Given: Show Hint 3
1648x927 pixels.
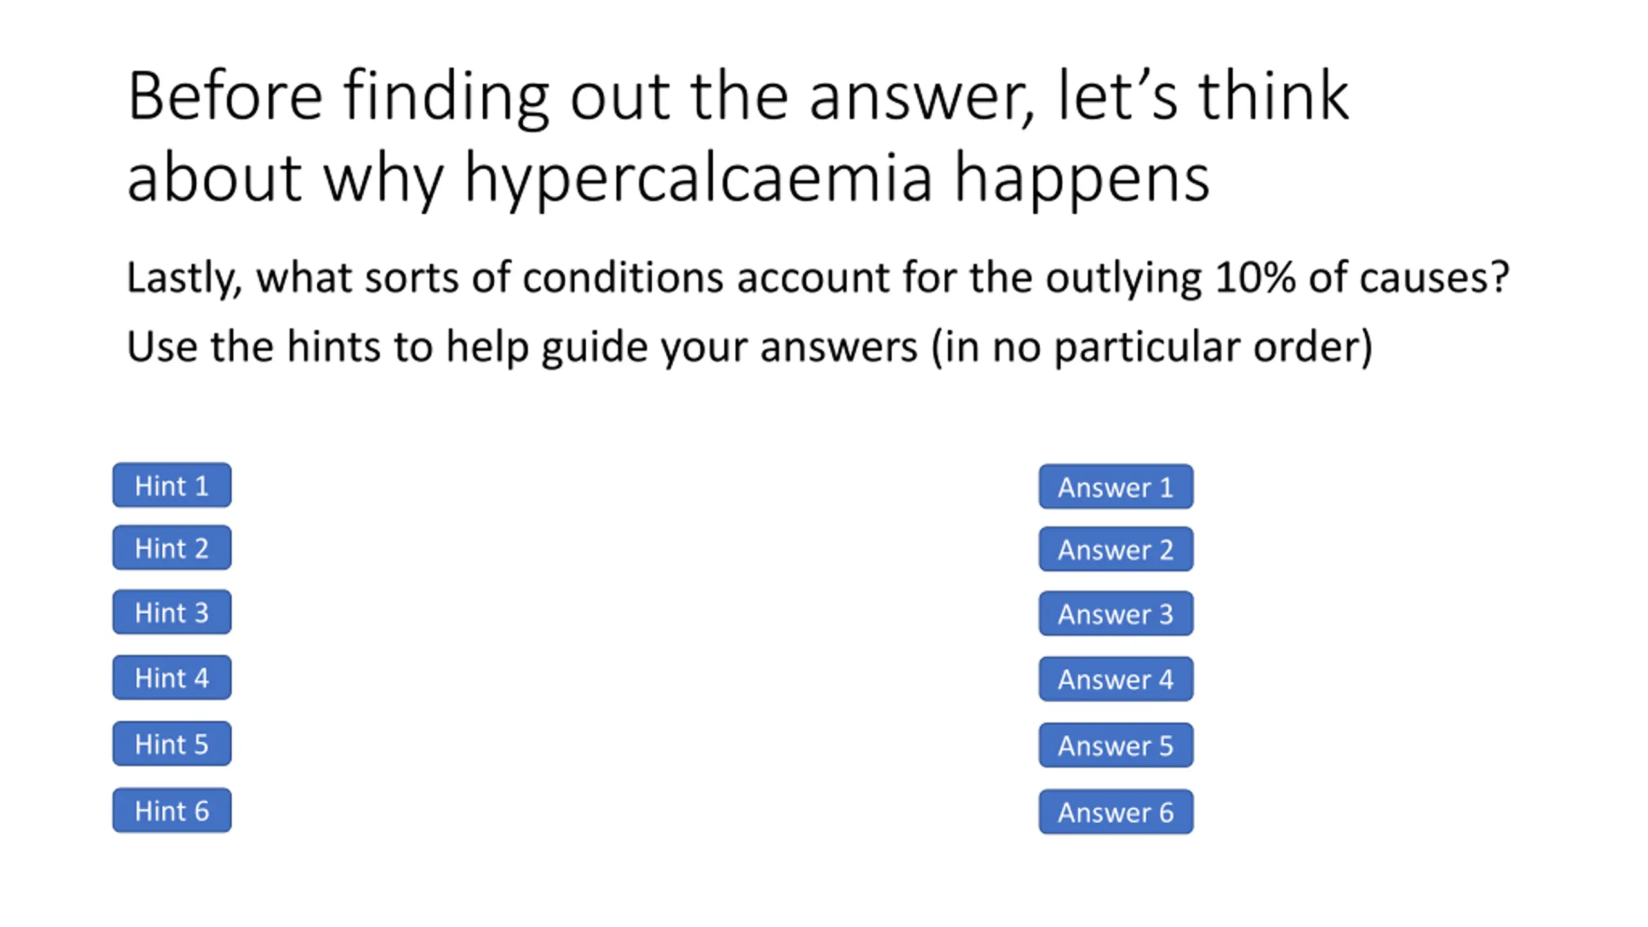Looking at the screenshot, I should [172, 612].
